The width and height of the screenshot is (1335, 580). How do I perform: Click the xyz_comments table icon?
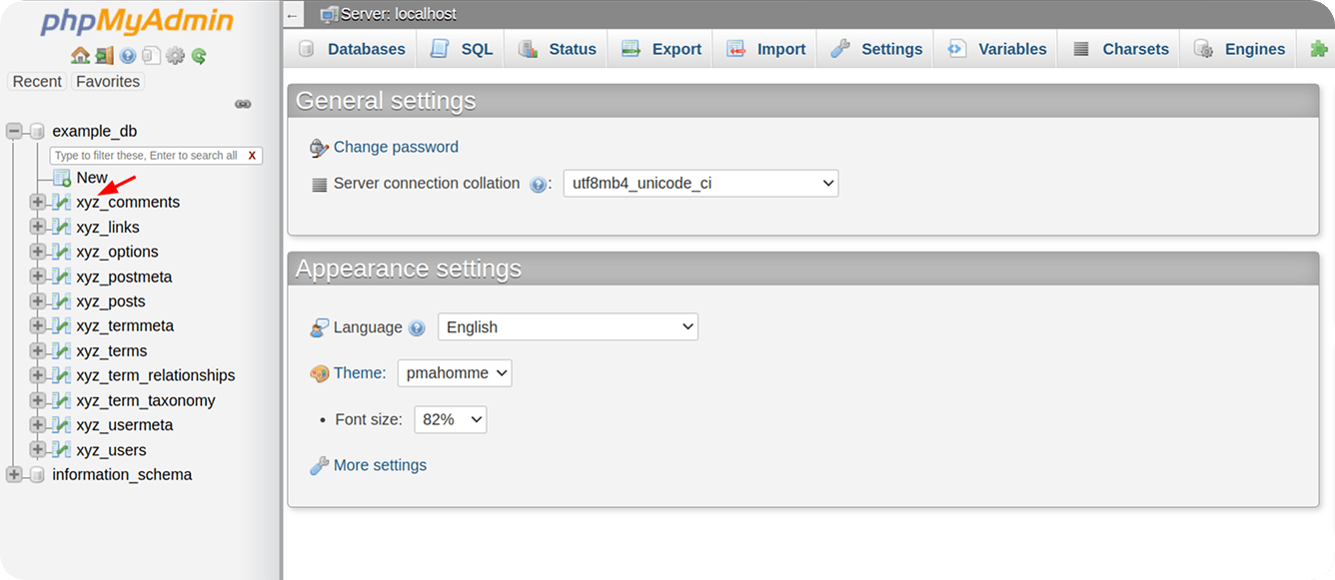[62, 202]
